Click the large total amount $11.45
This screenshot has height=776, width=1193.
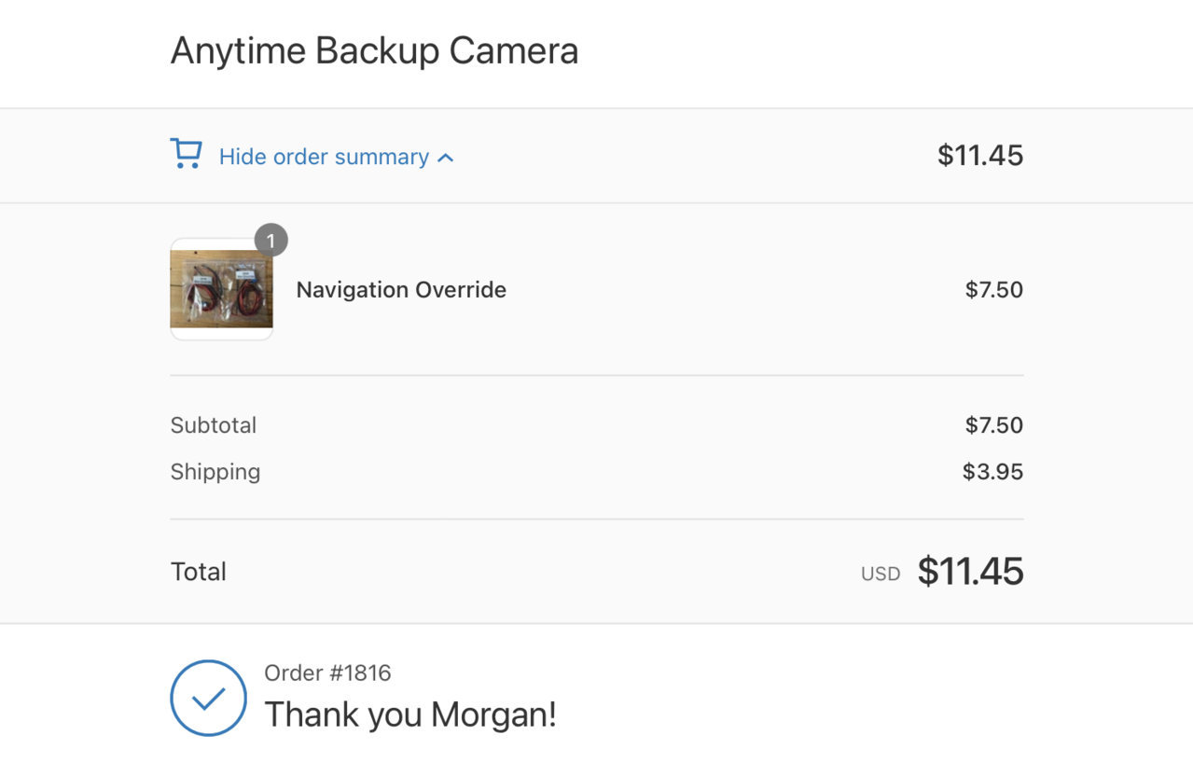971,572
